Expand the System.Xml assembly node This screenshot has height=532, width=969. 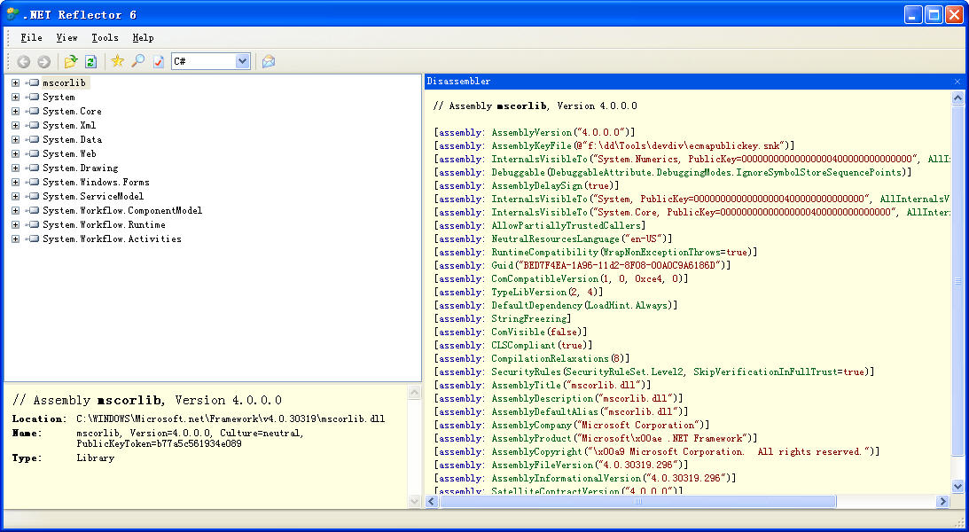(16, 126)
